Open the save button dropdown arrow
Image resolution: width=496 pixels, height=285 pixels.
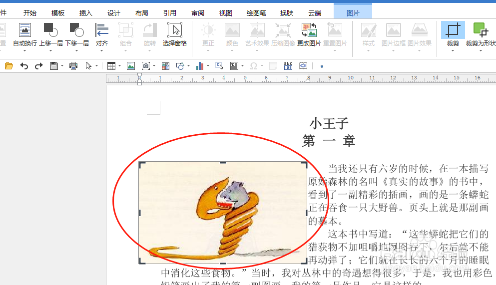[62, 66]
